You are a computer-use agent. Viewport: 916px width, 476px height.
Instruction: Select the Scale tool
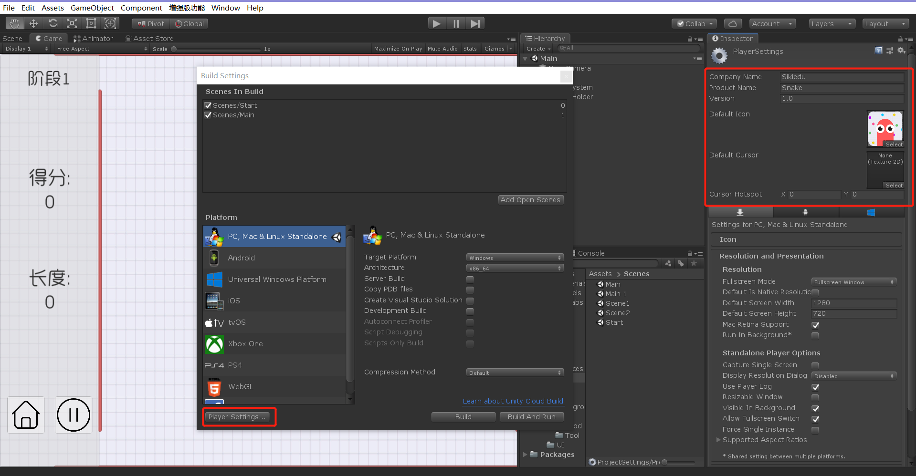pos(72,23)
